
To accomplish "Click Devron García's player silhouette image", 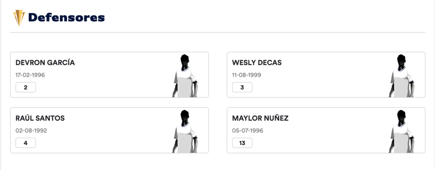I will (x=185, y=76).
